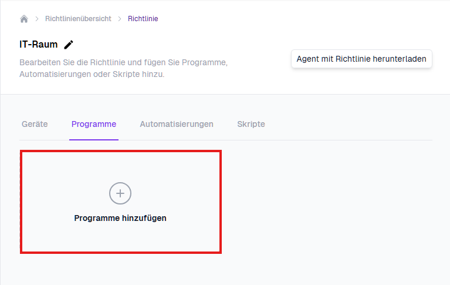Click the pencil icon beside IT-Raum

tap(69, 45)
